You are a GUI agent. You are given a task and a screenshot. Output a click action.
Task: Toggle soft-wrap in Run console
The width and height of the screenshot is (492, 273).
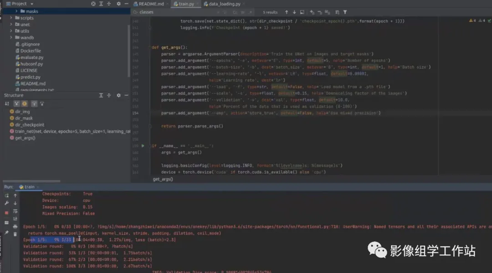click(15, 211)
